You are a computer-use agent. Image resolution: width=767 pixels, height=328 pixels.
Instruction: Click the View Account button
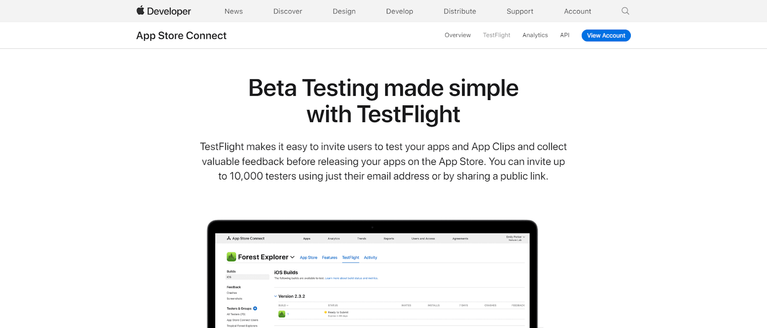pos(606,35)
